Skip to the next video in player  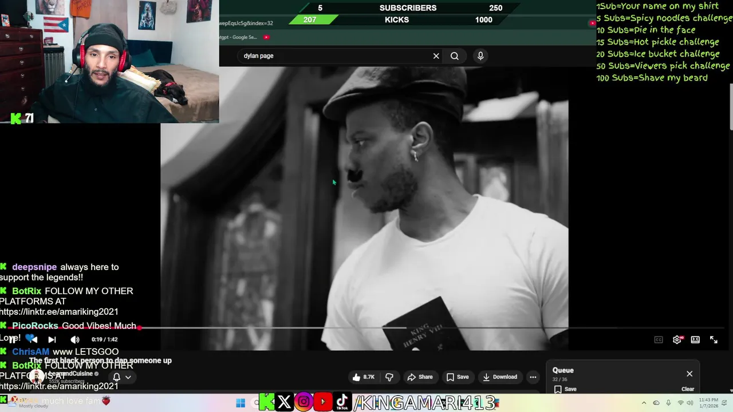(52, 340)
